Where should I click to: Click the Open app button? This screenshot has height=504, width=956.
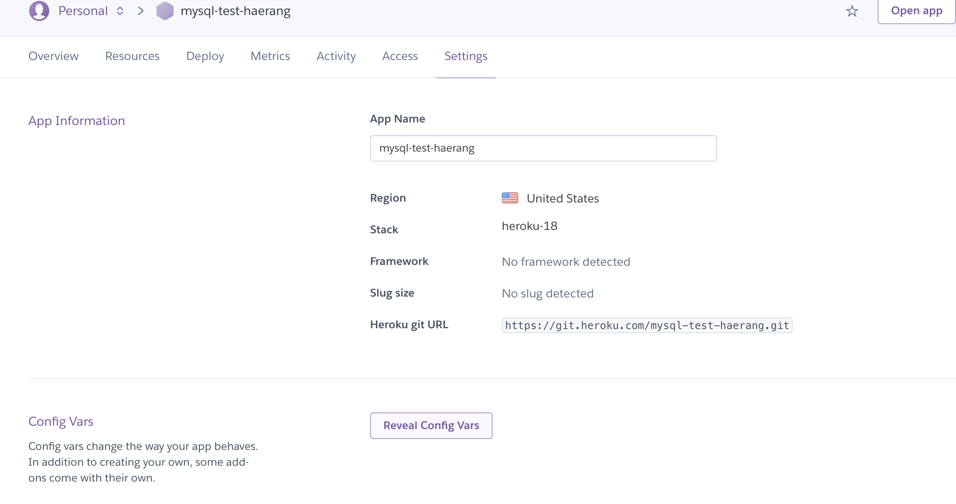coord(916,11)
